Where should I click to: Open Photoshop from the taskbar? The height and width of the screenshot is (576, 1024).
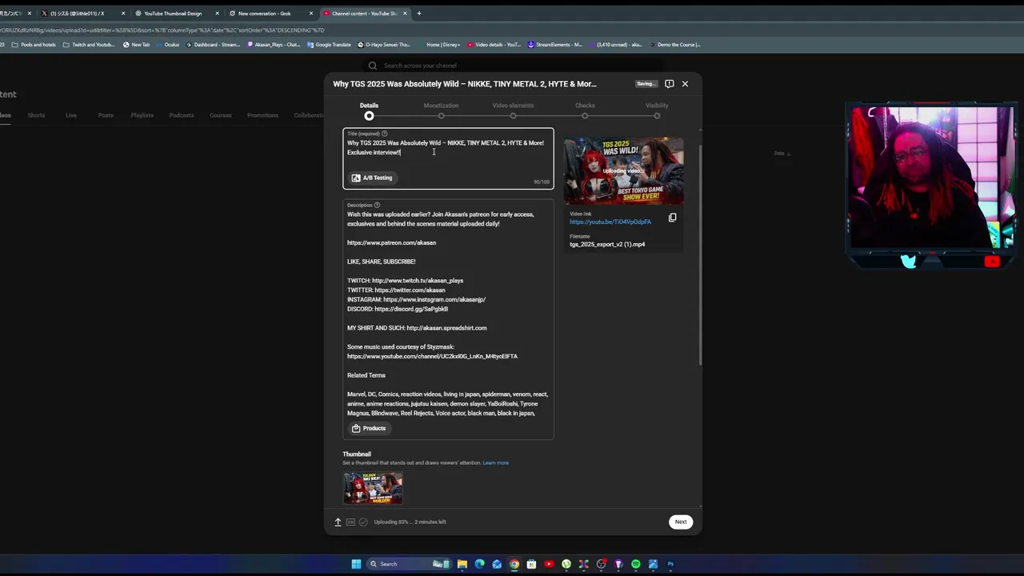tap(670, 564)
